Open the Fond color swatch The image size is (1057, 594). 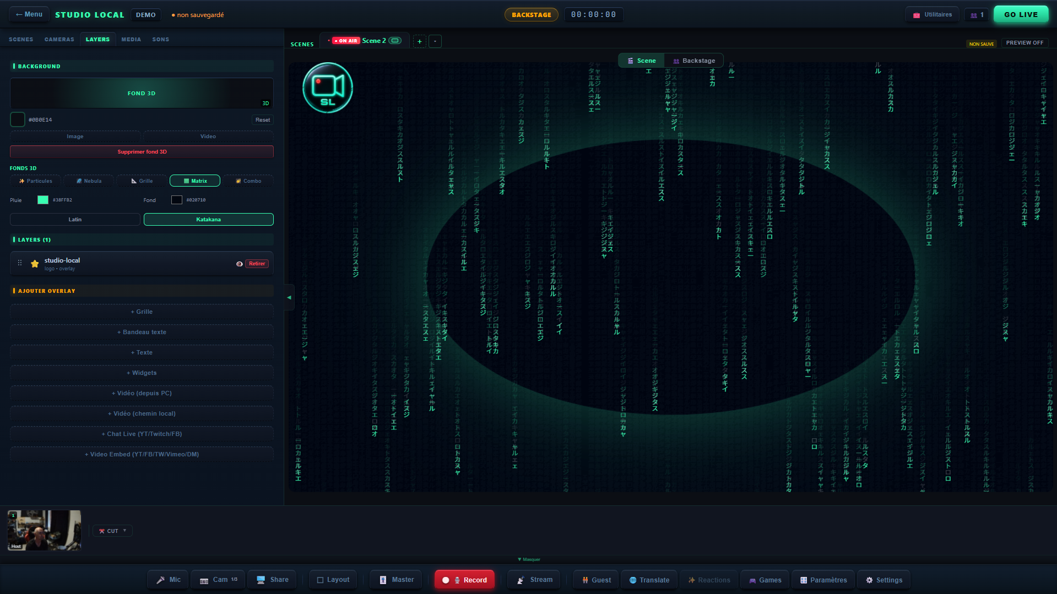(176, 200)
